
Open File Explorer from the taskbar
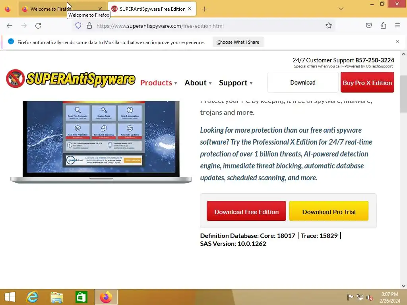[56, 297]
